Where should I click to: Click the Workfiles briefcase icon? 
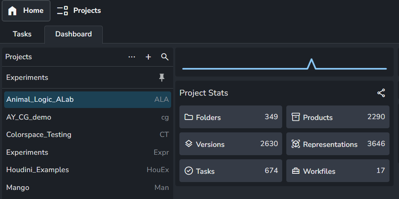[x=295, y=171]
